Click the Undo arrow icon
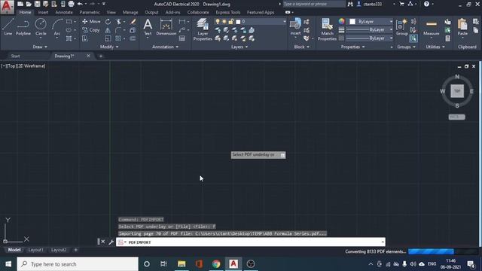This screenshot has height=271, width=482. point(80,4)
